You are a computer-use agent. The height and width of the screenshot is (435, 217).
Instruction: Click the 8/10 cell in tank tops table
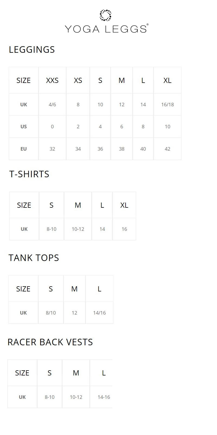[x=51, y=313]
